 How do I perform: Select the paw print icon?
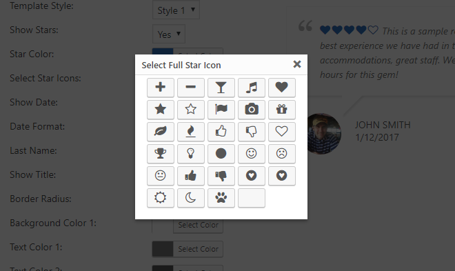point(221,198)
